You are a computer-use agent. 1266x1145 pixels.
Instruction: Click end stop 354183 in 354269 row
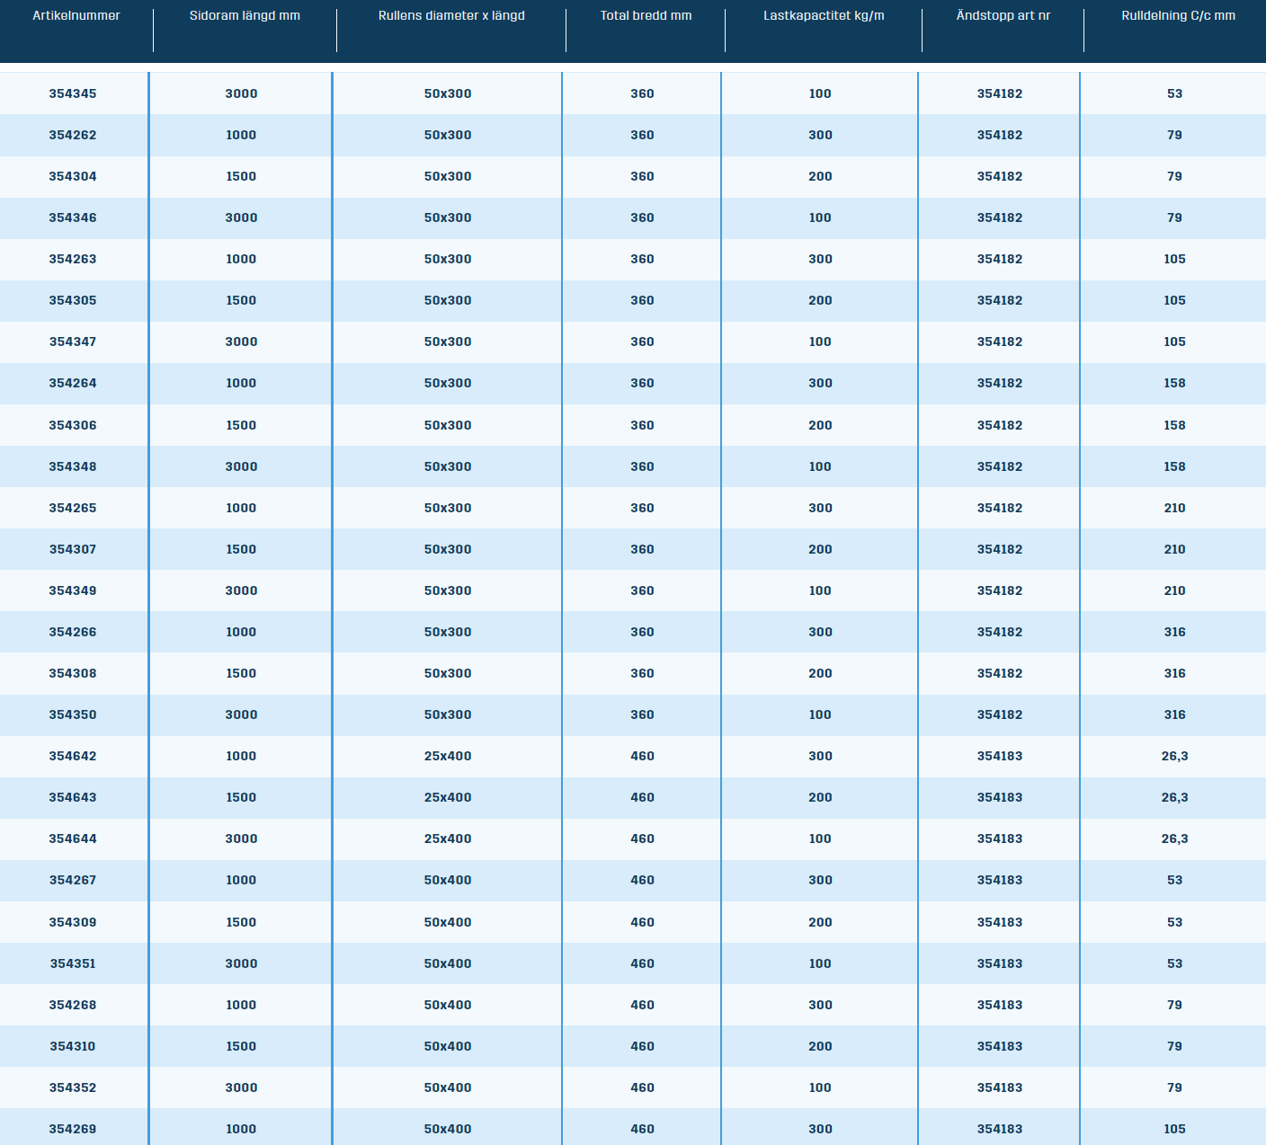click(x=1000, y=1129)
